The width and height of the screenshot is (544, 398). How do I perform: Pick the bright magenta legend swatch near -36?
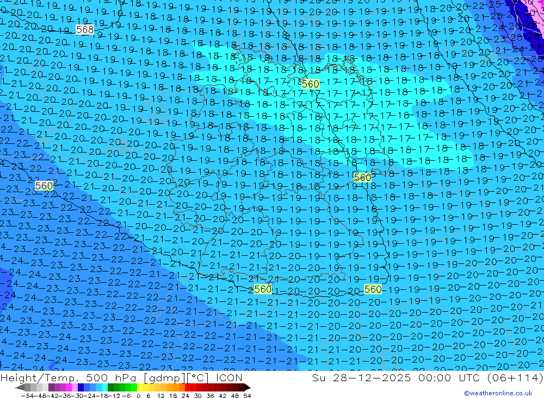tap(69, 387)
